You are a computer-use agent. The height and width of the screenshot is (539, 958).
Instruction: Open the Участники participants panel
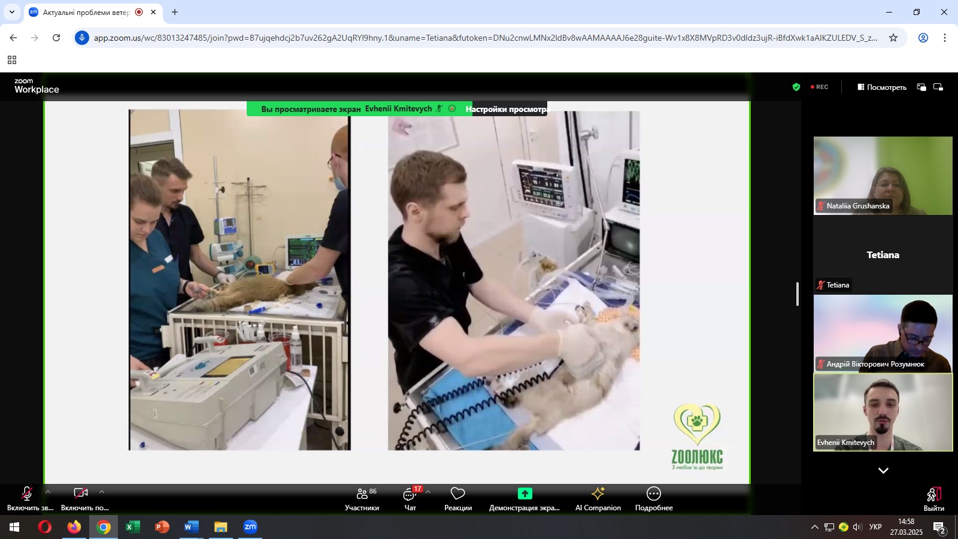click(x=362, y=498)
